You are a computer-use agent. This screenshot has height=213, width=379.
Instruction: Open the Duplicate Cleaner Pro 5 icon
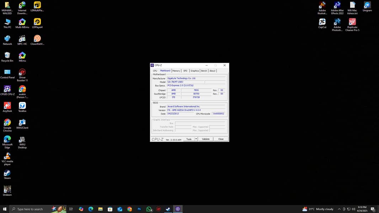[x=352, y=25]
